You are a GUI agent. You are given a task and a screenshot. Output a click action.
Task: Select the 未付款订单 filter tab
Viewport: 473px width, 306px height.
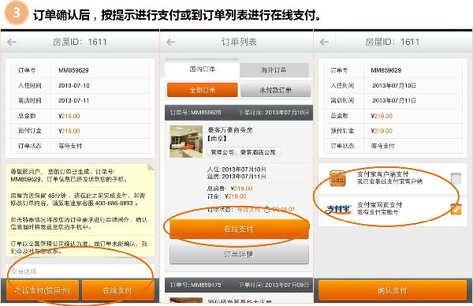276,90
